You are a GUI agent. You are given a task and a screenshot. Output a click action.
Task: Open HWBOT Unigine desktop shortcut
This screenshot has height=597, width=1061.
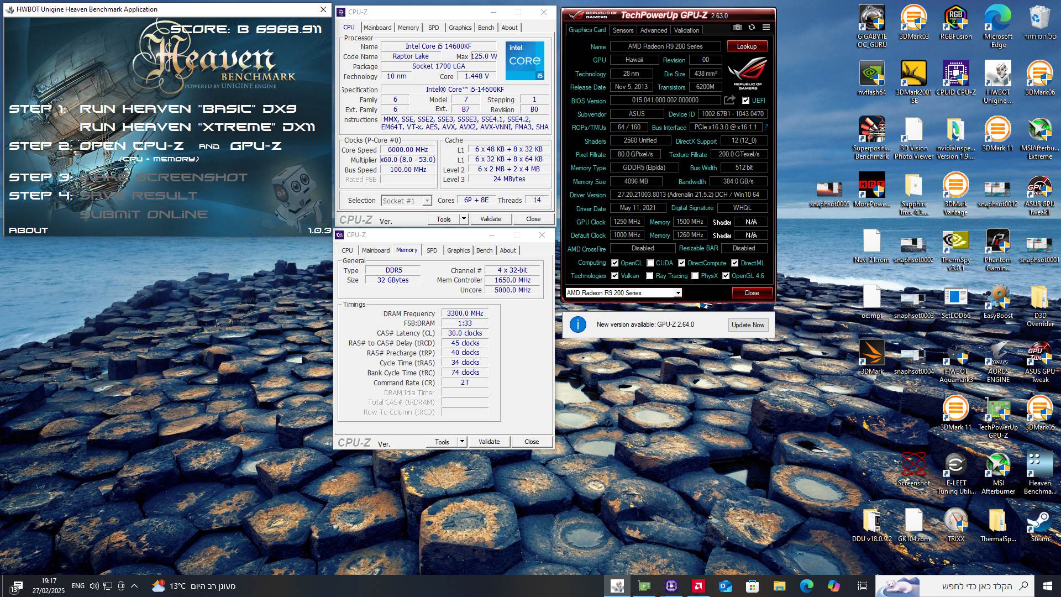pos(998,82)
